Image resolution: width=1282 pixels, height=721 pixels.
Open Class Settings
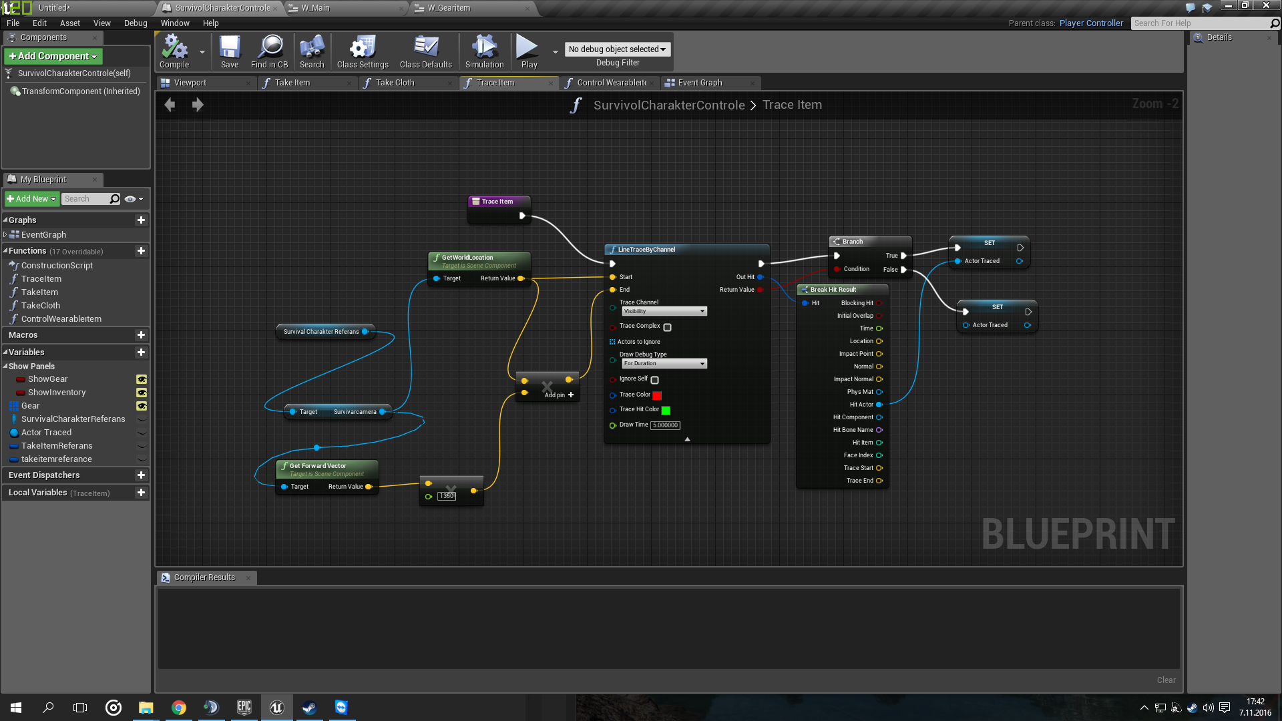[x=363, y=51]
